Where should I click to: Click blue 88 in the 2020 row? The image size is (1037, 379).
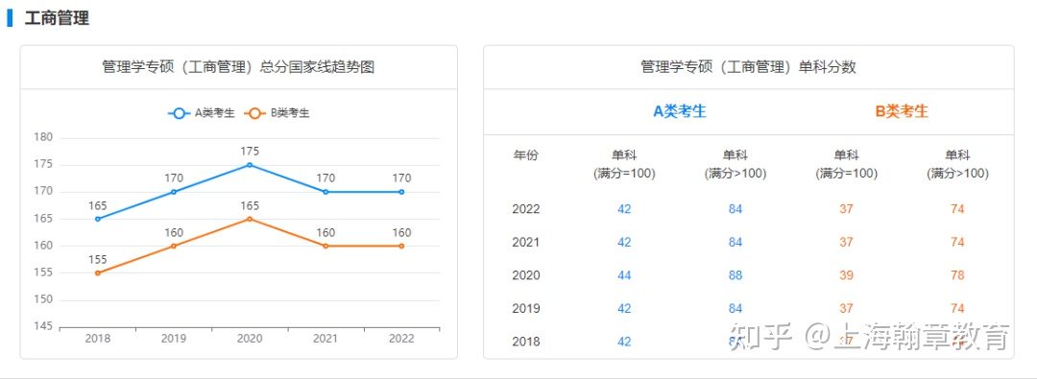point(736,275)
